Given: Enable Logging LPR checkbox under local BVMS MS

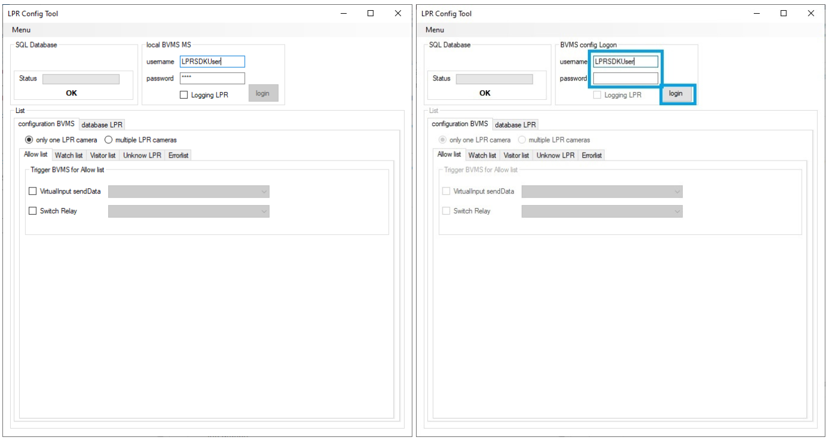Looking at the screenshot, I should click(x=184, y=95).
